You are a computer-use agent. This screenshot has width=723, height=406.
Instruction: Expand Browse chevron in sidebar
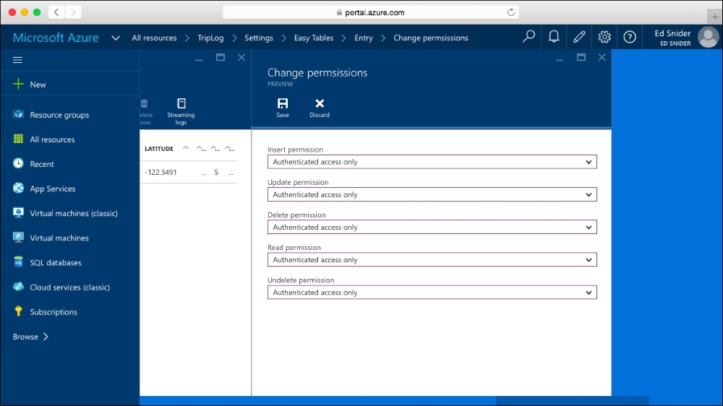click(x=46, y=337)
